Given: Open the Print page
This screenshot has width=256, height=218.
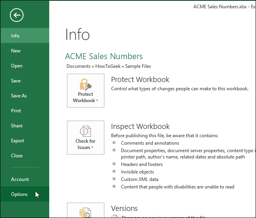Looking at the screenshot, I should pos(25,111).
